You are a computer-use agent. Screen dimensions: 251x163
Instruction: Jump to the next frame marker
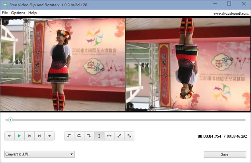(39, 136)
